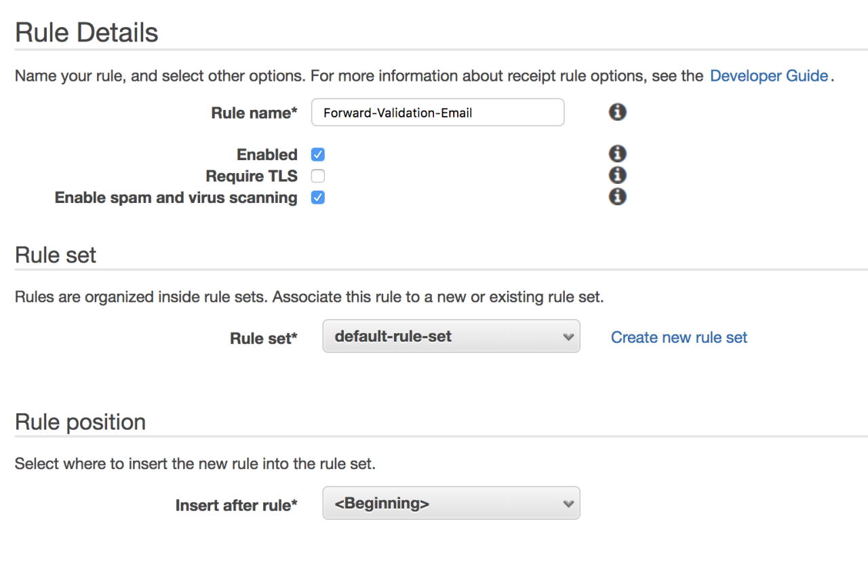Open the Developer Guide link
Viewport: 868px width, 583px height.
(x=768, y=76)
